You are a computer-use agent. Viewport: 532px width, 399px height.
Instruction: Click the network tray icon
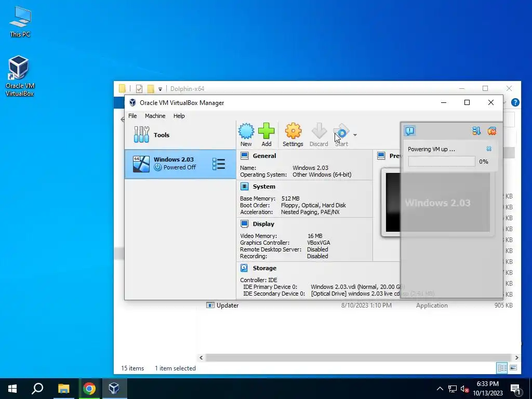(453, 389)
